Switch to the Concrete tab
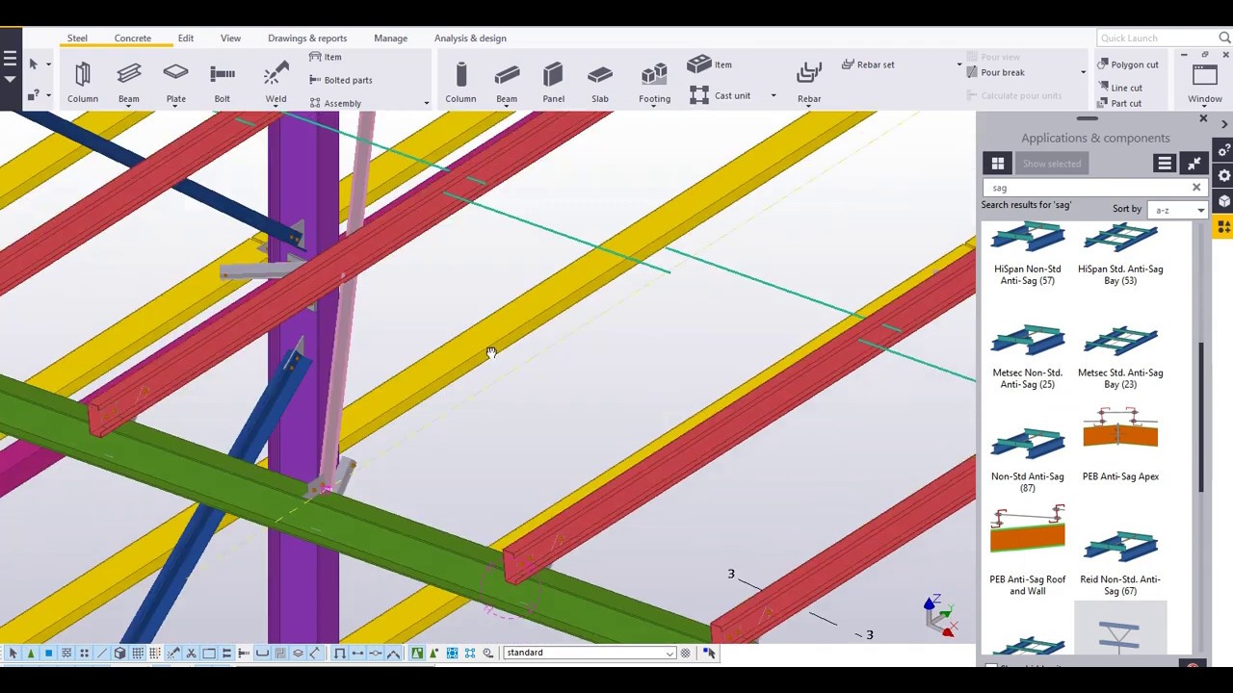 (x=132, y=38)
